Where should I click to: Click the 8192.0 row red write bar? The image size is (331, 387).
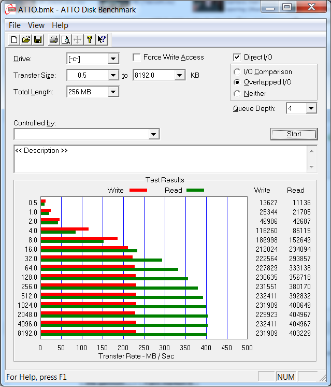pos(89,332)
